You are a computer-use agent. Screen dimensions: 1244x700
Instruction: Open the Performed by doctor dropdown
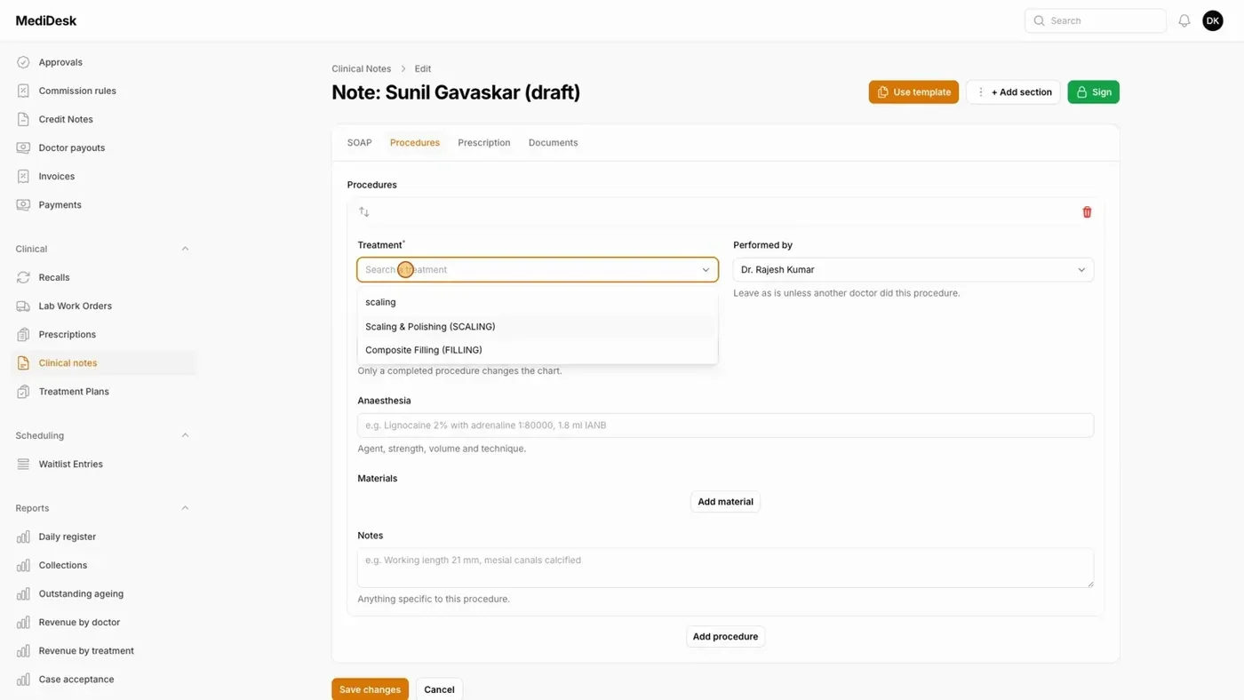click(x=913, y=269)
